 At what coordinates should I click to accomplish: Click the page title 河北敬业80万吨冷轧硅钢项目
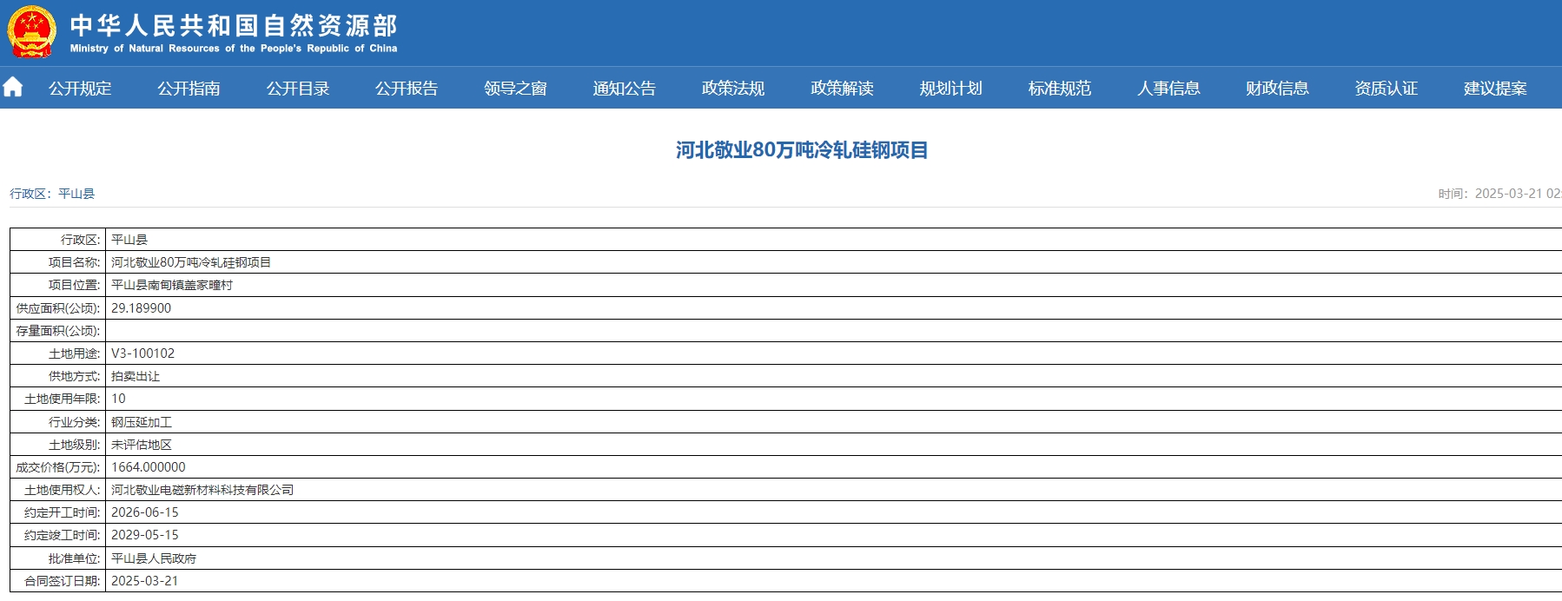point(802,150)
